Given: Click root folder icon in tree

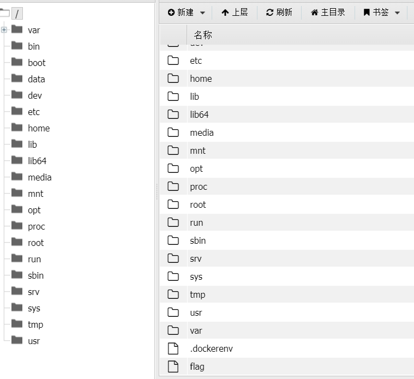Looking at the screenshot, I should (17, 242).
